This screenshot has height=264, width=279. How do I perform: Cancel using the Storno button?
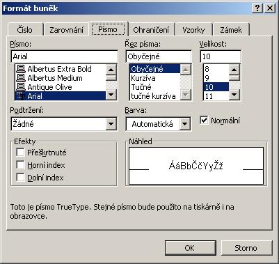click(246, 248)
